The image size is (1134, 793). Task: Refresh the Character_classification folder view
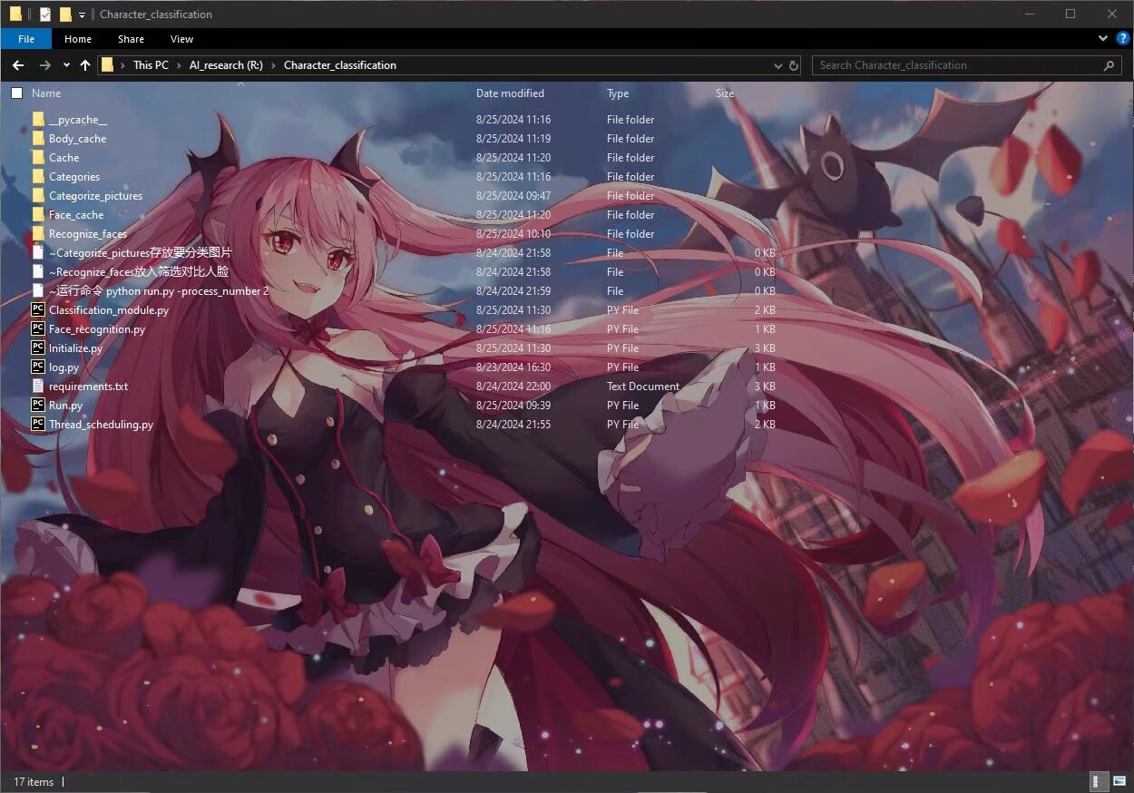(x=794, y=65)
